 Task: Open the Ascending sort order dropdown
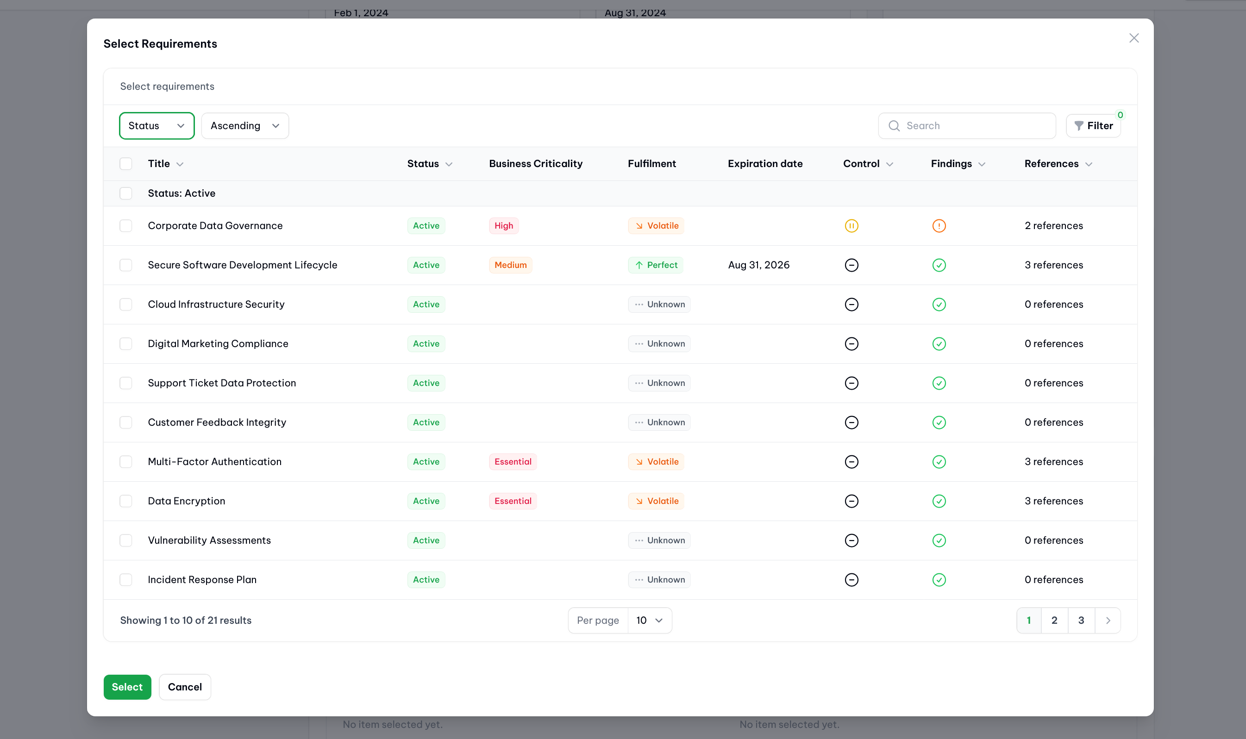coord(244,126)
